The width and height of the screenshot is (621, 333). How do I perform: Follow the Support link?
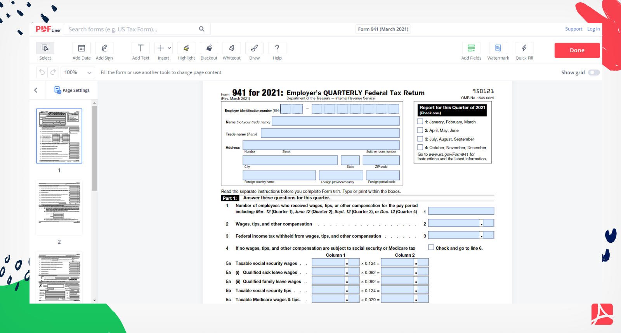573,29
